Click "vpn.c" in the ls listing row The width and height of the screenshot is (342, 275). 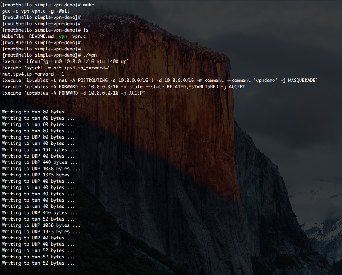pos(79,36)
